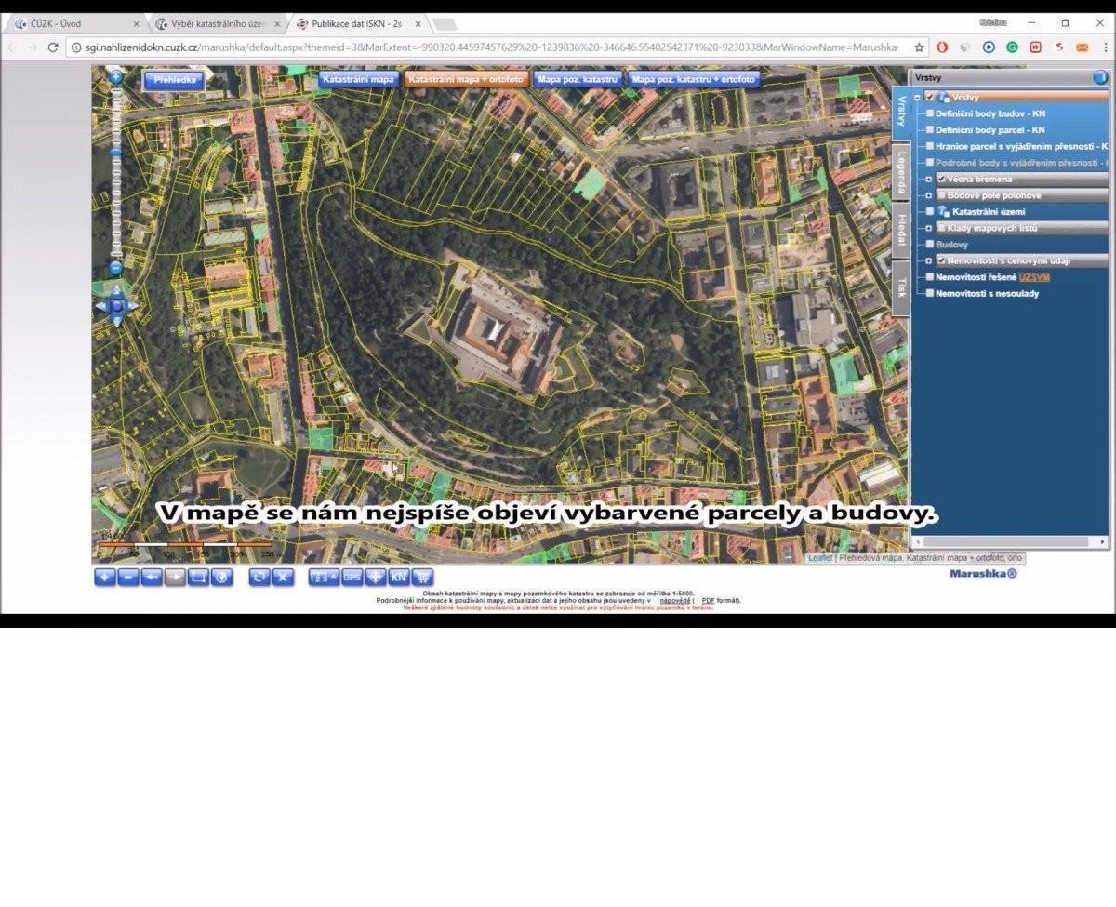The height and width of the screenshot is (907, 1116).
Task: Open the nápověda help link
Action: [x=675, y=601]
